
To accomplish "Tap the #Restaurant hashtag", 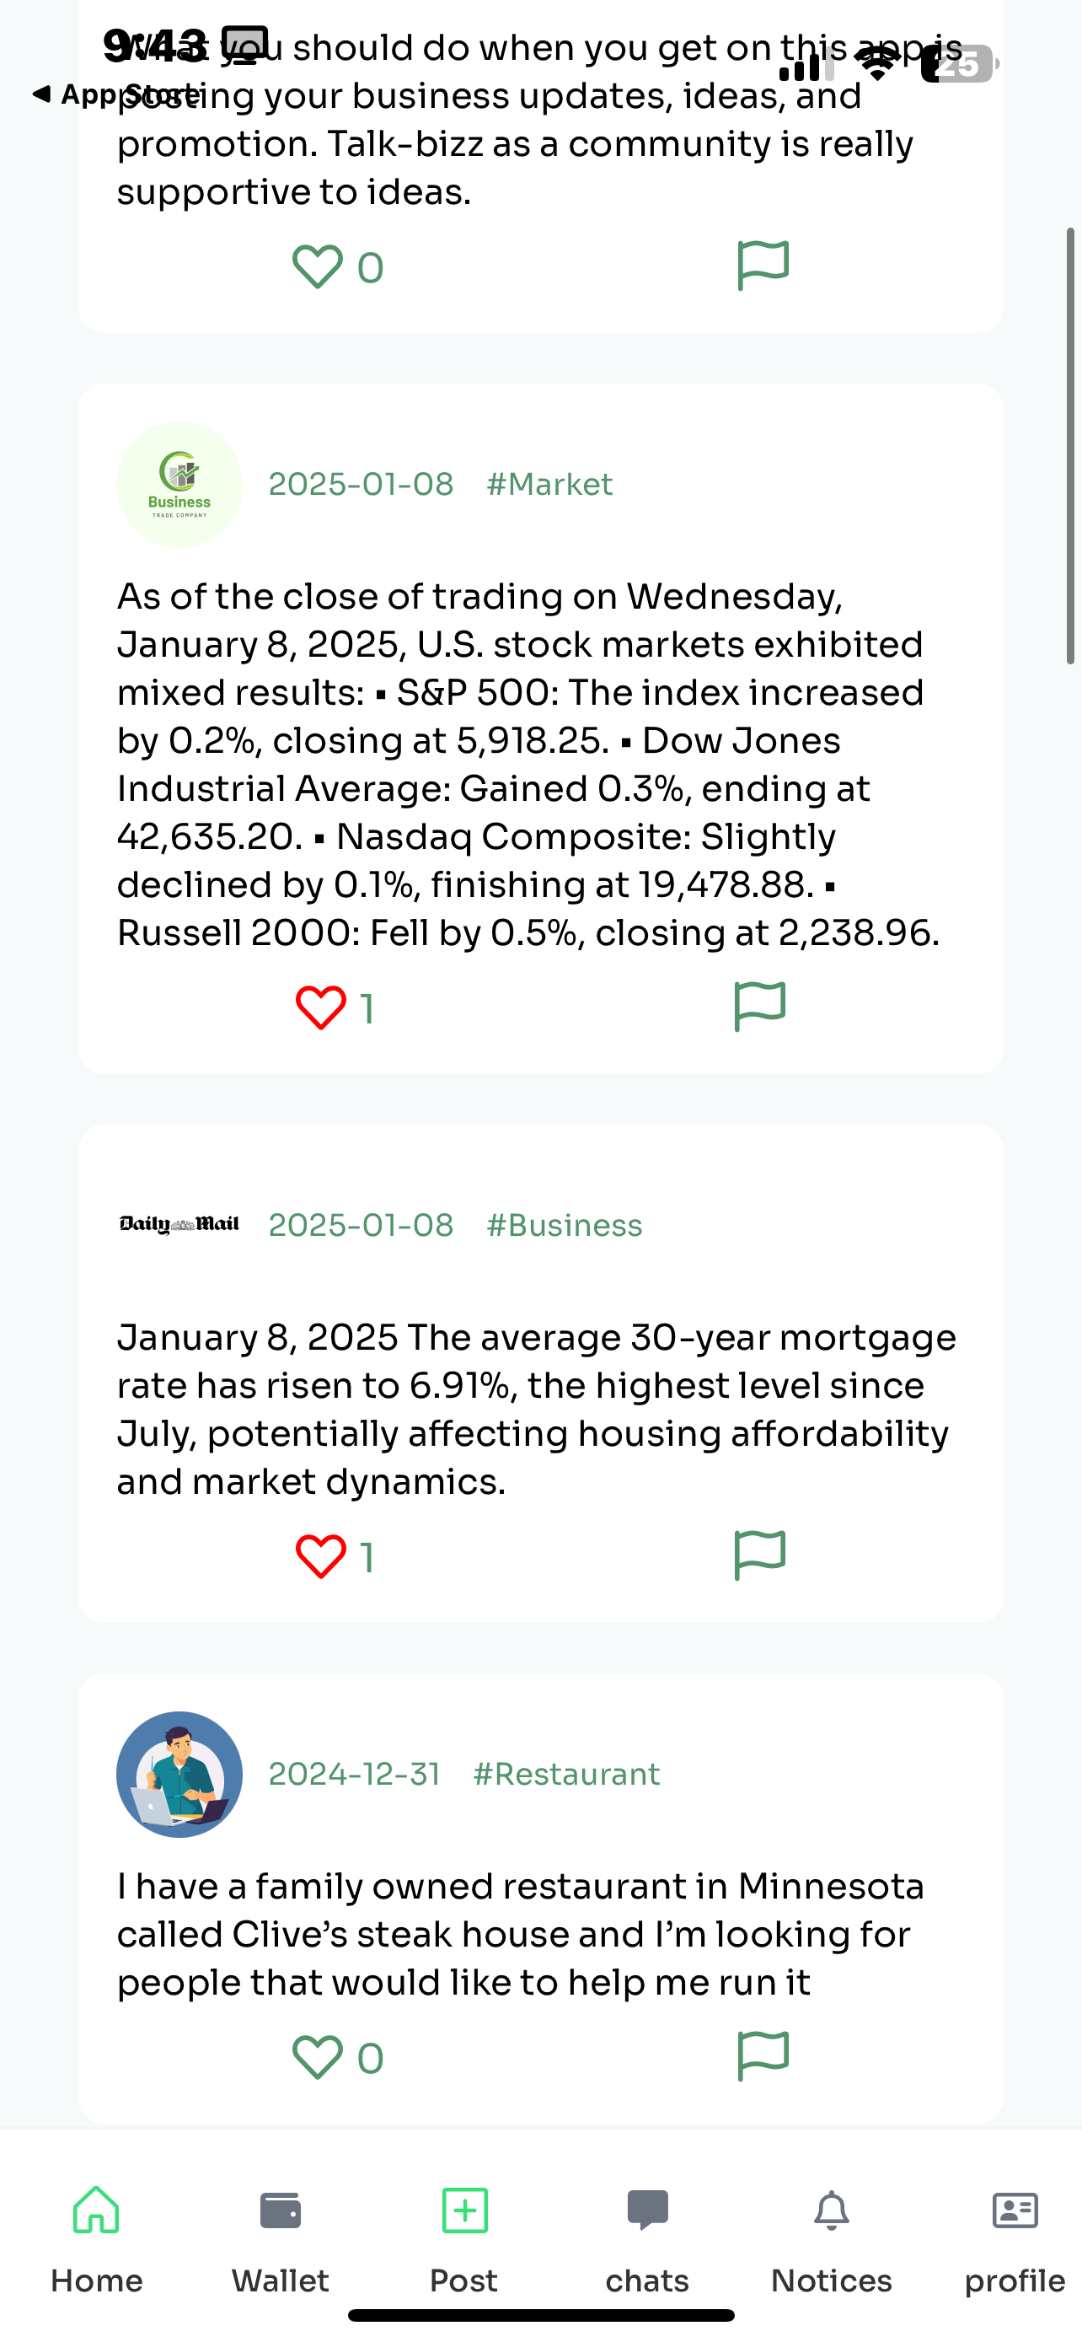I will [566, 1775].
